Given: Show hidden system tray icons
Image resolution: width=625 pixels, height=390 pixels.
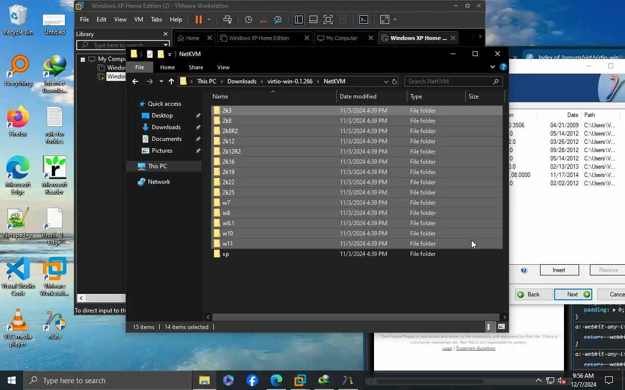Looking at the screenshot, I should click(539, 380).
